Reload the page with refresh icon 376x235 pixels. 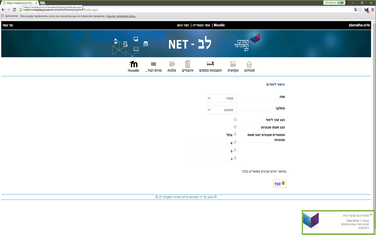point(14,10)
